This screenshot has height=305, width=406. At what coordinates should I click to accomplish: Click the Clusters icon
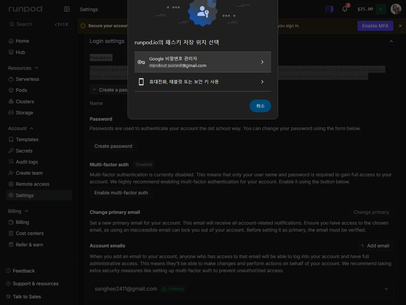11,102
